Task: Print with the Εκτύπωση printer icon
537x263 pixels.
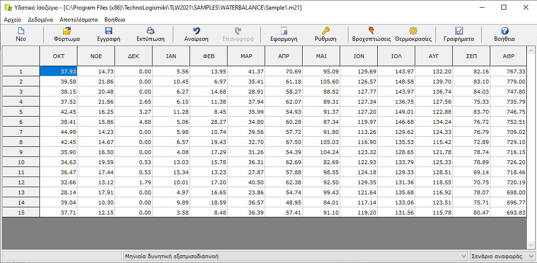Action: [x=150, y=31]
